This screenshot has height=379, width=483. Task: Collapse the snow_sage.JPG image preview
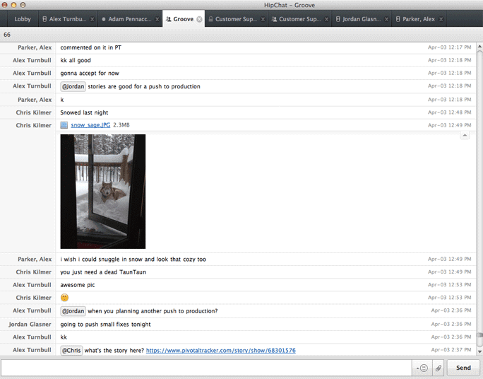point(465,135)
